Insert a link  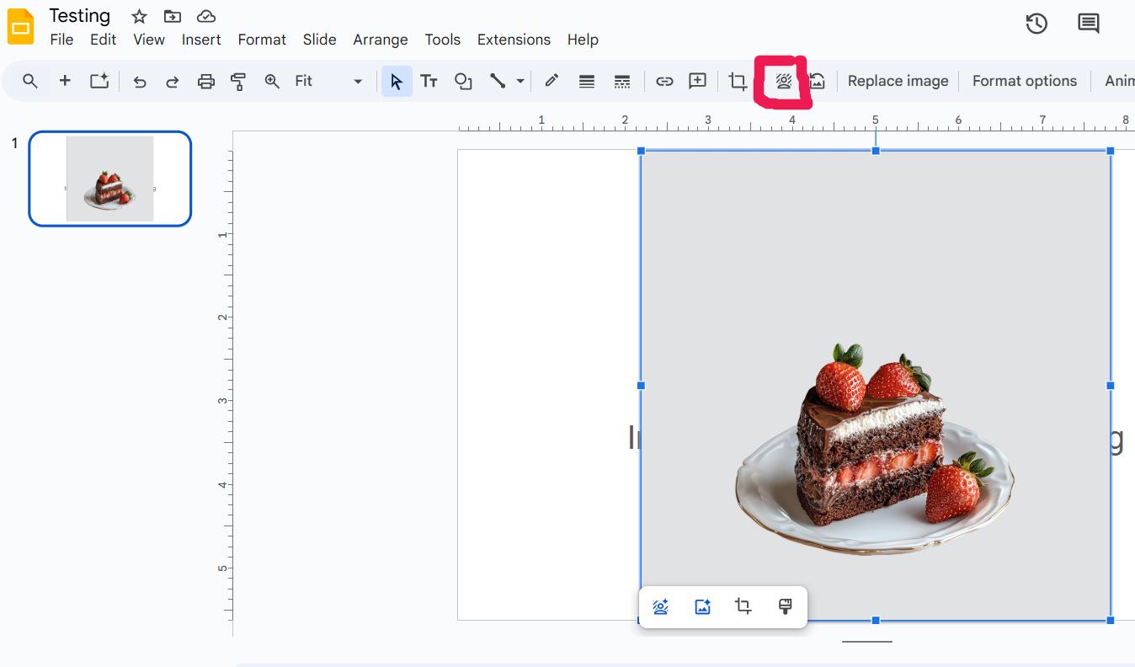coord(664,82)
